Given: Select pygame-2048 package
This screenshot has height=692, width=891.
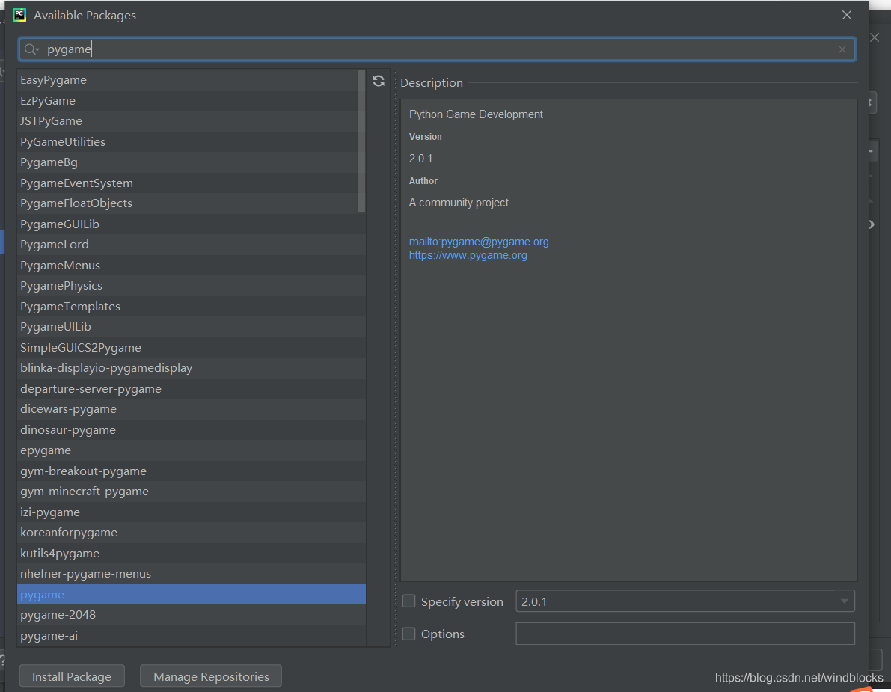Looking at the screenshot, I should click(x=192, y=615).
